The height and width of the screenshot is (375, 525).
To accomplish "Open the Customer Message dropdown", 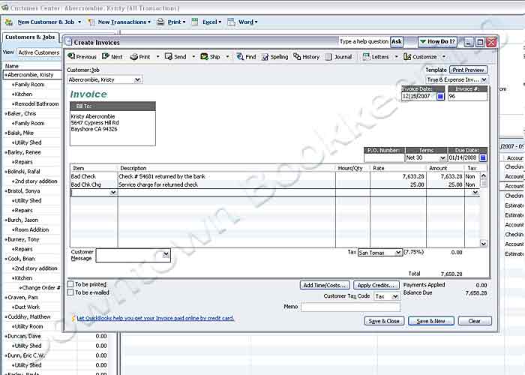I will tap(166, 255).
